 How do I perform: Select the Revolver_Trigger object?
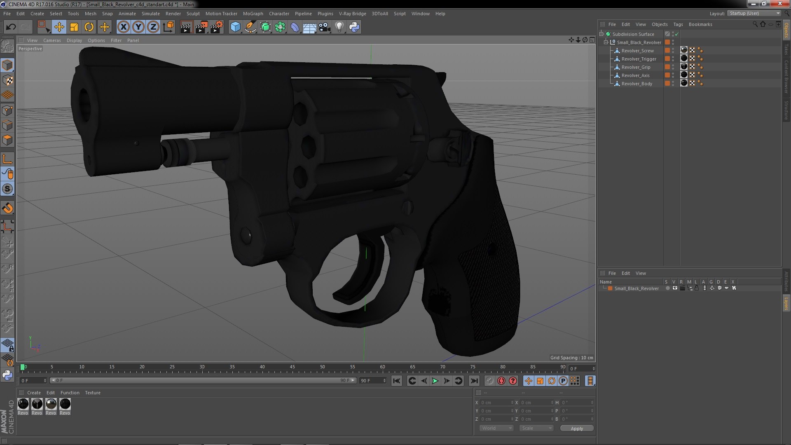(x=639, y=59)
